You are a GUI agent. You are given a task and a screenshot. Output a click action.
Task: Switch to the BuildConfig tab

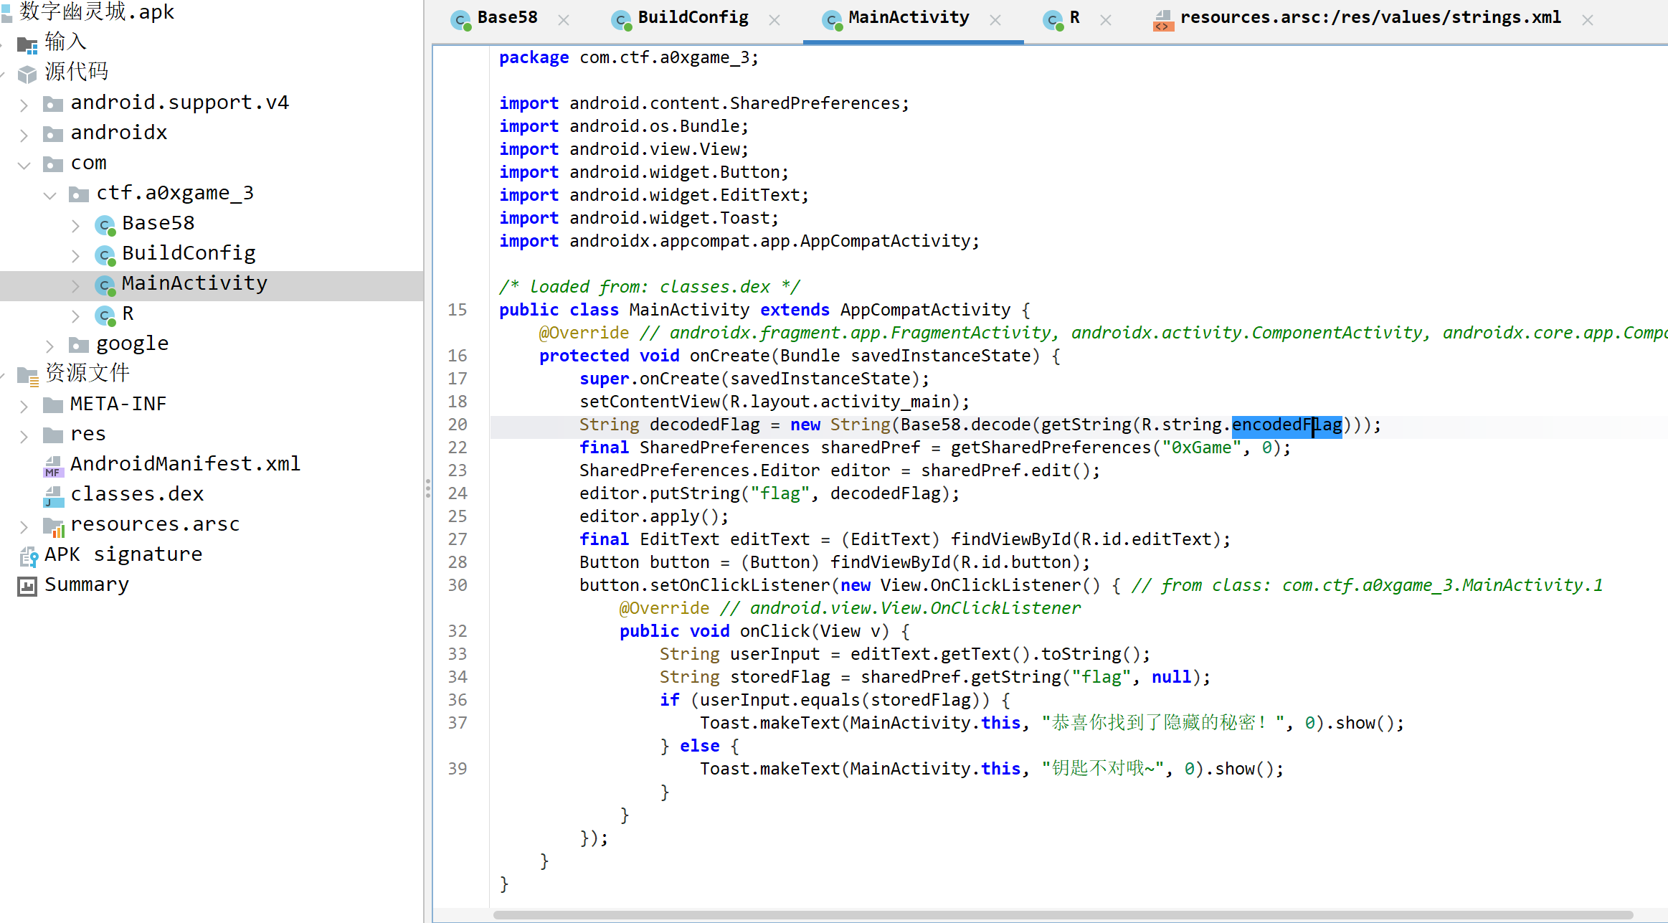693,18
